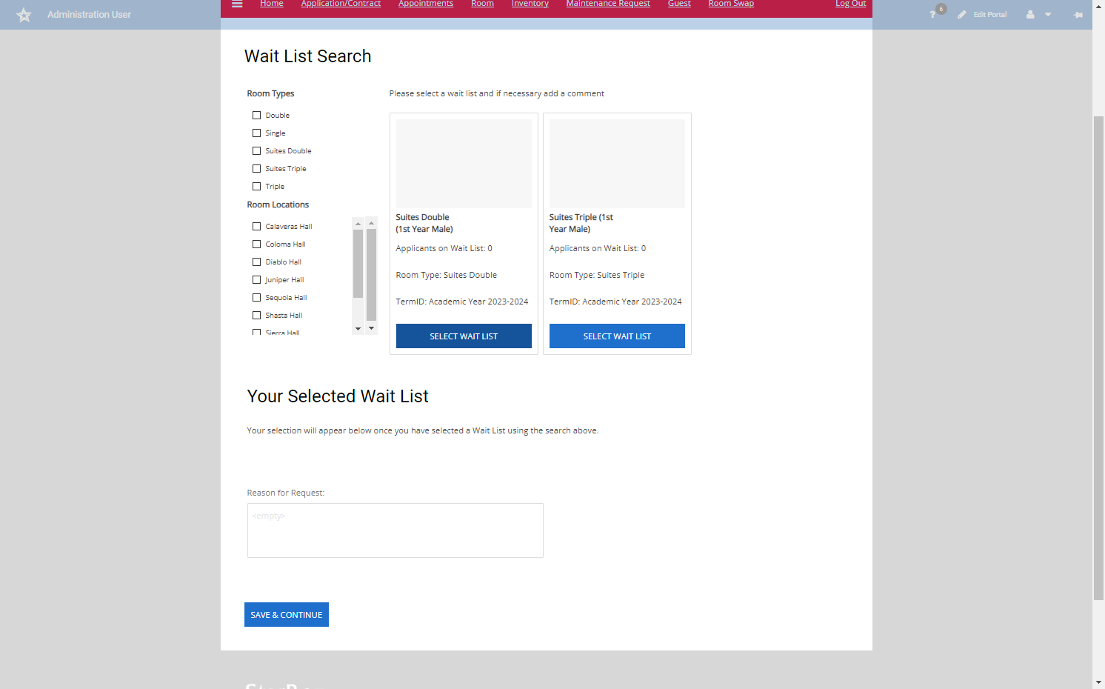Viewport: 1105px width, 689px height.
Task: Open Application/Contract menu item
Action: (x=341, y=4)
